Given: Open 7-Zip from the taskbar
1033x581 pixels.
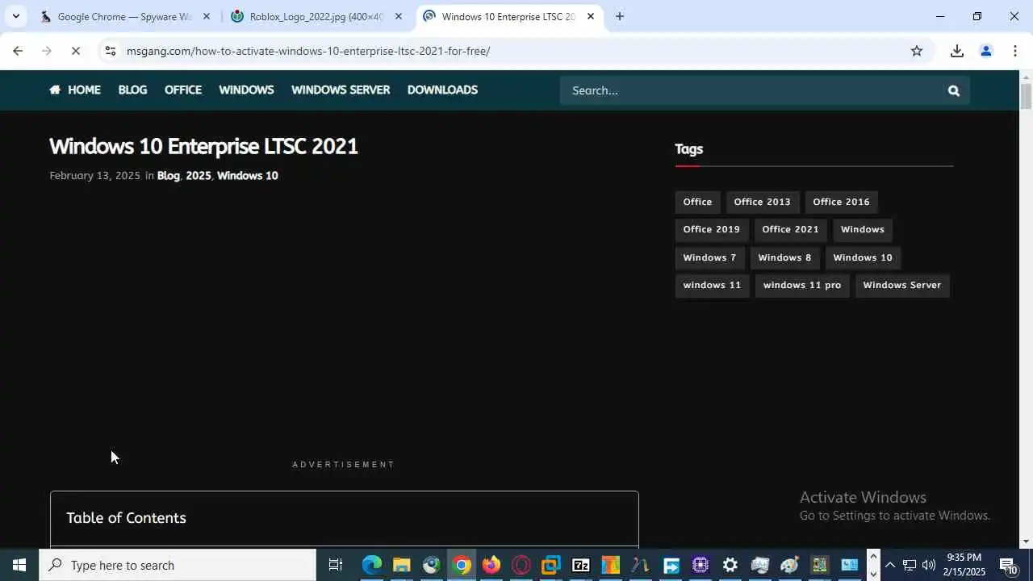Looking at the screenshot, I should (x=581, y=565).
